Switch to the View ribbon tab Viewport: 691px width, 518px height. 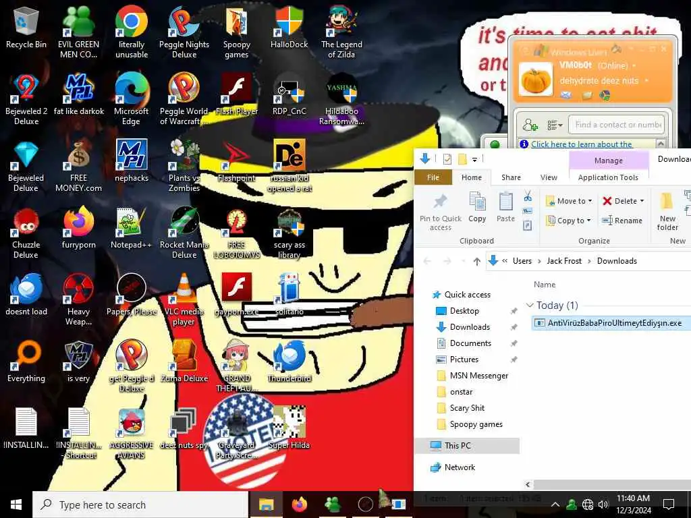(549, 177)
